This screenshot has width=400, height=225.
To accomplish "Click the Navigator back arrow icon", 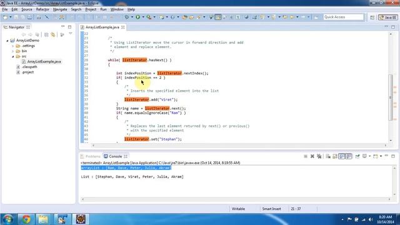I will click(24, 35).
